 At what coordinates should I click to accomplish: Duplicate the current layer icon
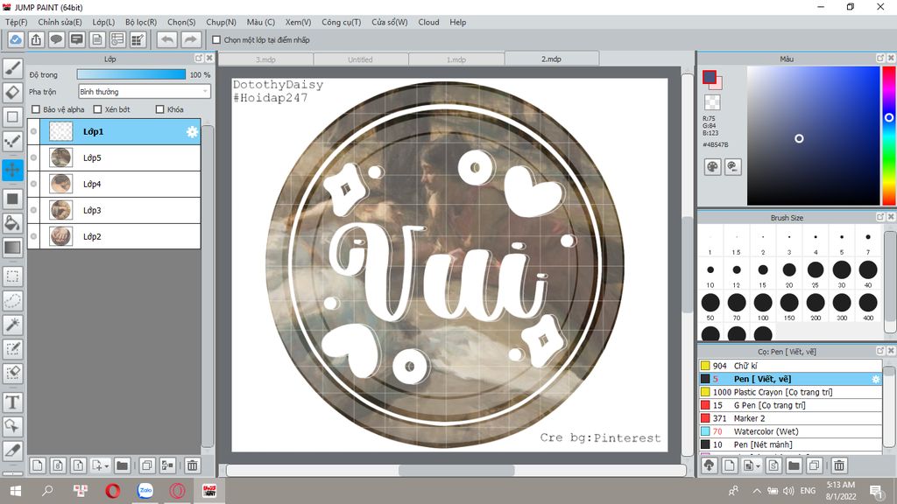(147, 465)
